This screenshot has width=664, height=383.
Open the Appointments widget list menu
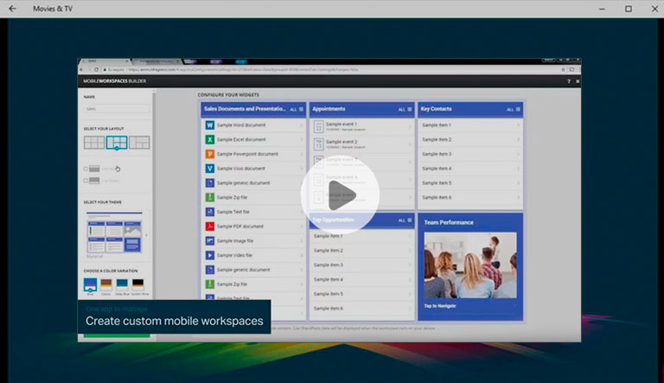coord(410,110)
